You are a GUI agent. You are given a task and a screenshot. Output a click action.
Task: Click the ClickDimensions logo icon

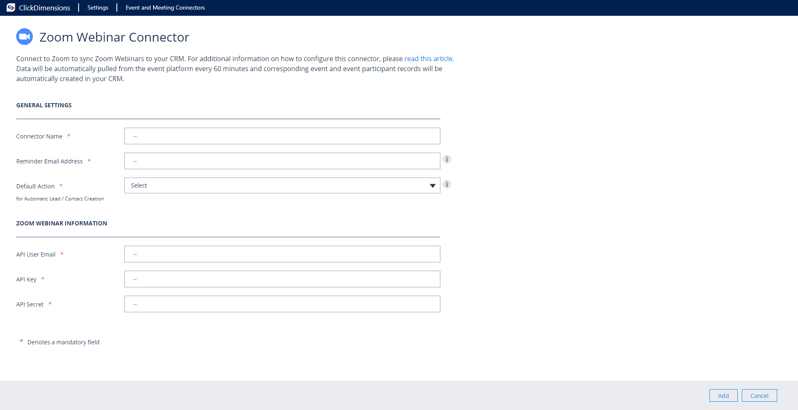(11, 7)
